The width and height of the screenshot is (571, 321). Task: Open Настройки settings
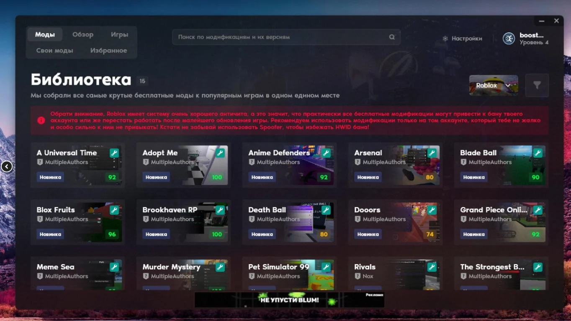coord(462,38)
